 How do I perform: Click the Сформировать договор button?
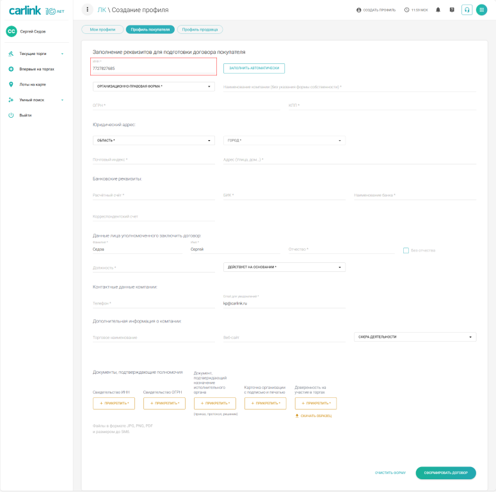pos(445,473)
